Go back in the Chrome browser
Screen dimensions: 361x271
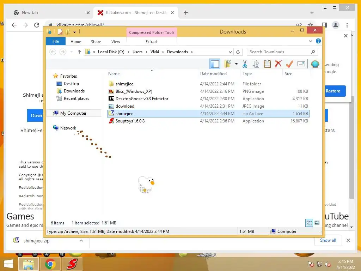click(14, 25)
